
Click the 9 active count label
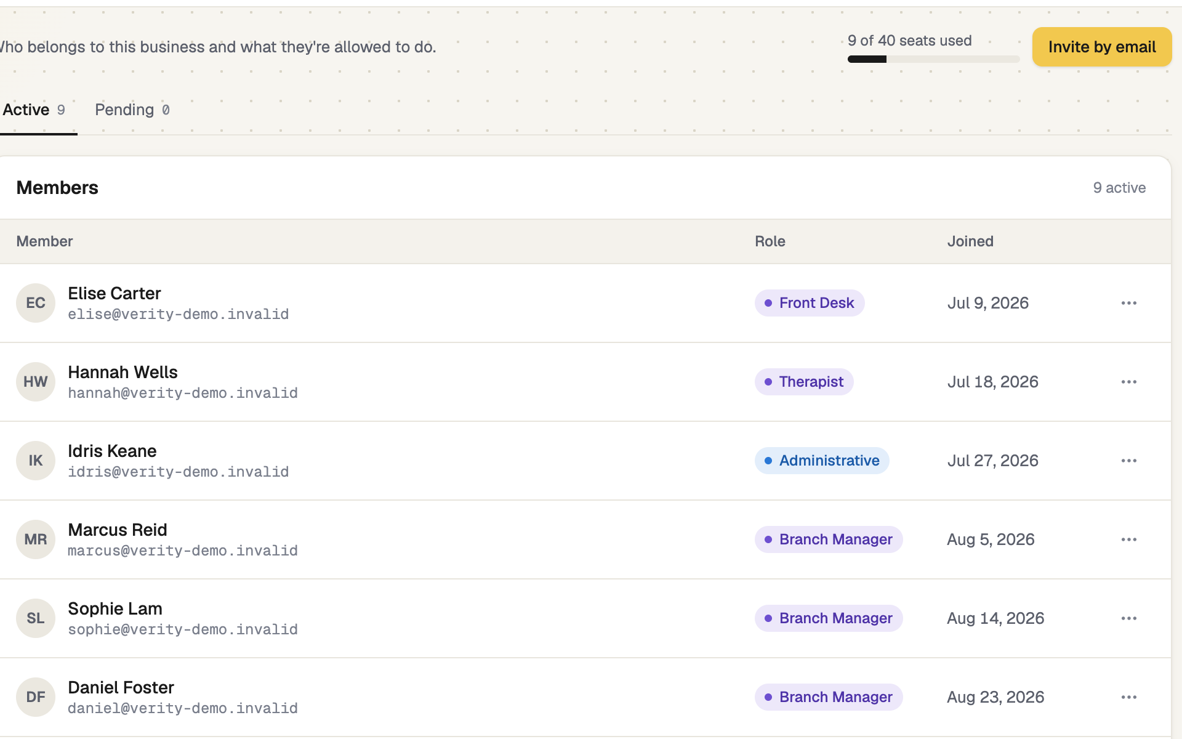[1119, 188]
